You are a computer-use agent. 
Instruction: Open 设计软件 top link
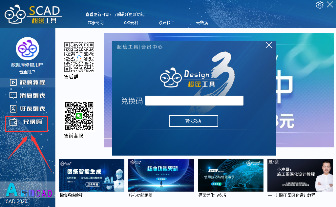tap(166, 23)
